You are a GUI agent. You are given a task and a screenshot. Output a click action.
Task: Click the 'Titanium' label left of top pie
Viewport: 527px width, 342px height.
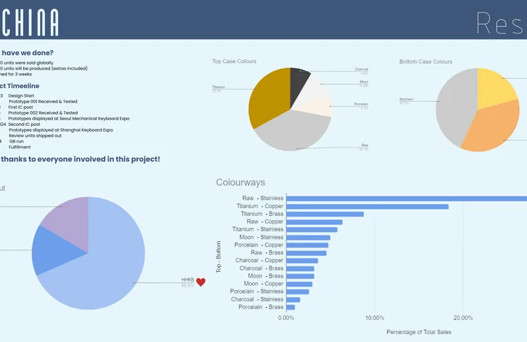click(x=219, y=87)
